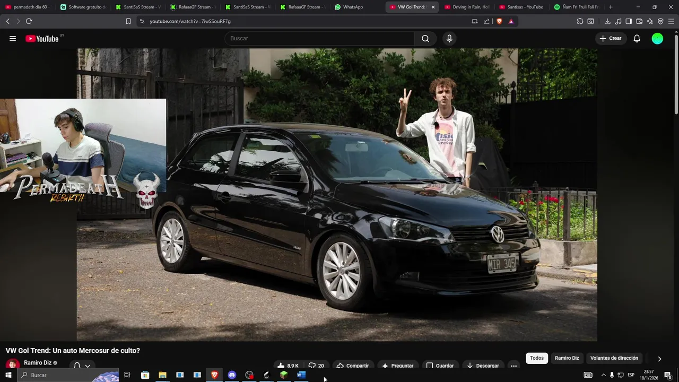Open Leo AI sparkle icon
The width and height of the screenshot is (679, 382).
pyautogui.click(x=650, y=21)
